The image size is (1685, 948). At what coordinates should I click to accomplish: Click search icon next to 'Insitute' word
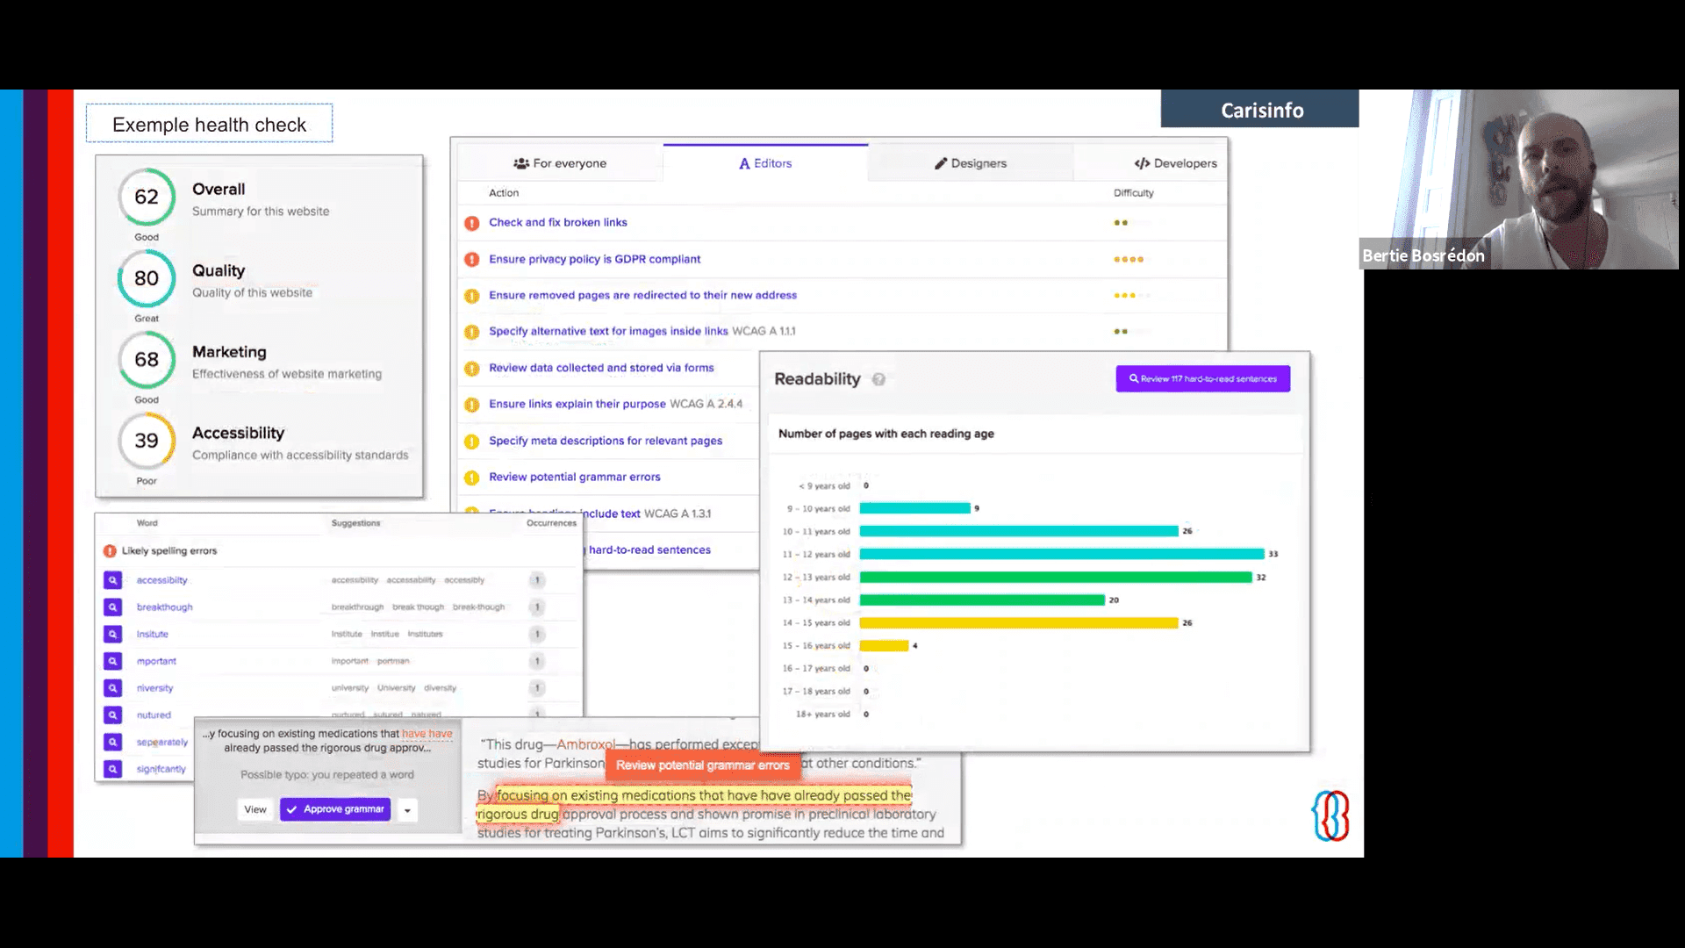click(x=113, y=634)
